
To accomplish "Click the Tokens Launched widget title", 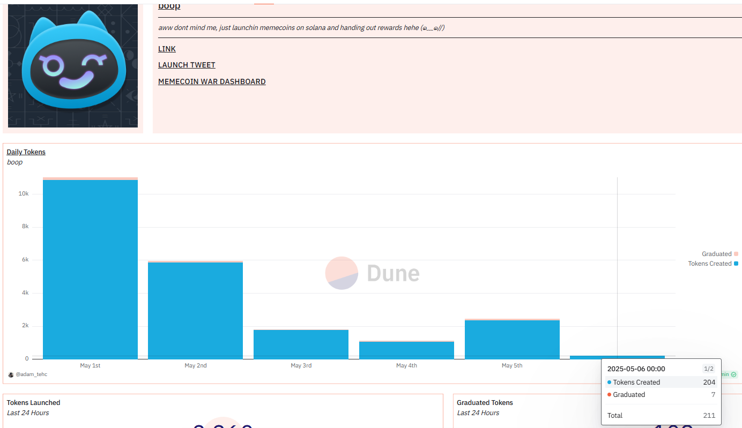I will pos(33,403).
